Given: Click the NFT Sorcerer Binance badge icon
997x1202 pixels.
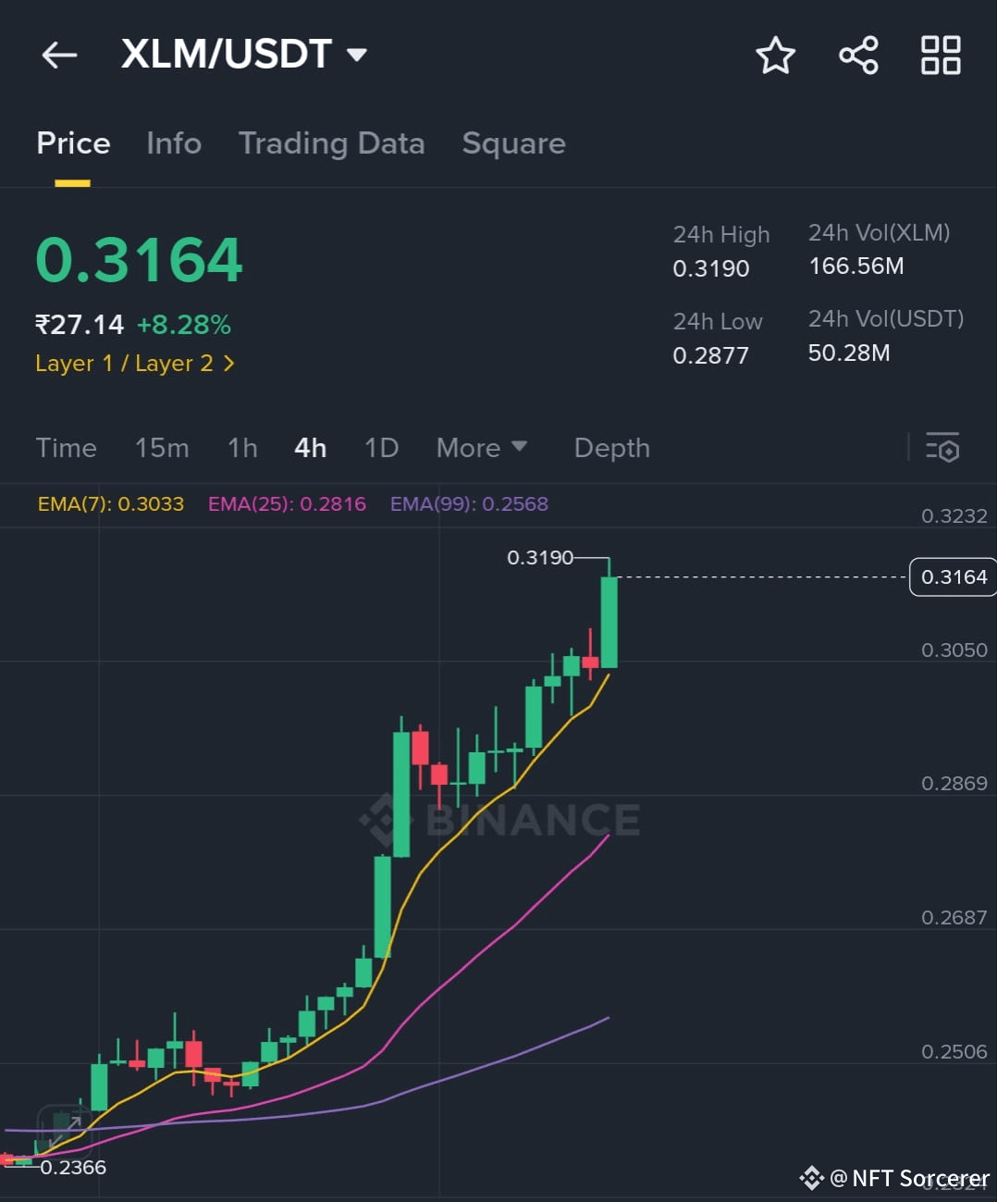Looking at the screenshot, I should pyautogui.click(x=811, y=1178).
